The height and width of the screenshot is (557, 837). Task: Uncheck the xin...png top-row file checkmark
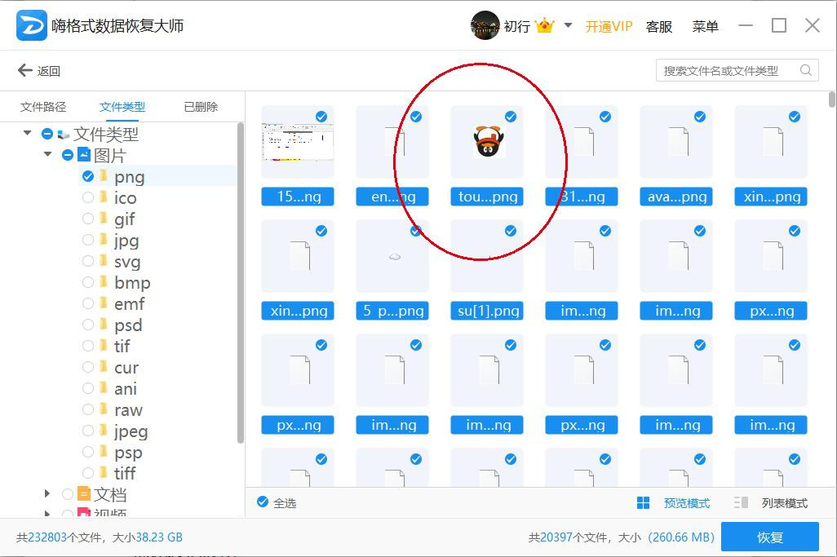pos(795,117)
